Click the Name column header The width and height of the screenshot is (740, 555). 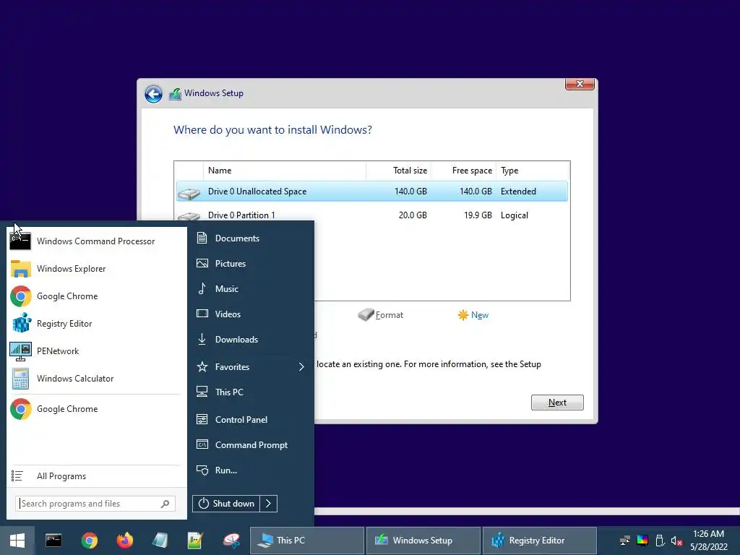[285, 171]
